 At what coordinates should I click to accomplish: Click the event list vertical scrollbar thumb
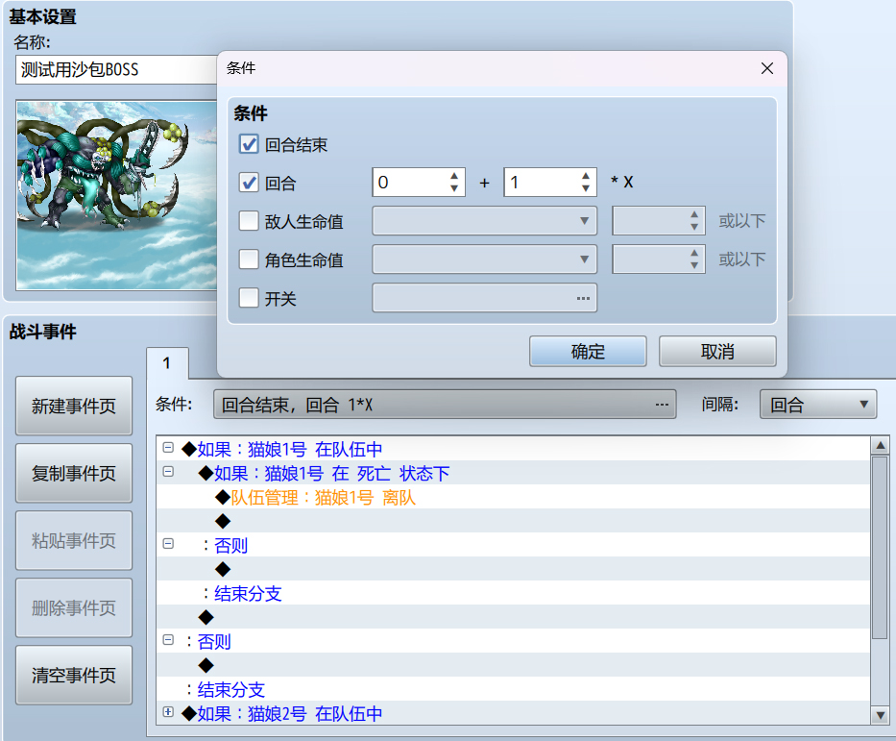point(880,547)
